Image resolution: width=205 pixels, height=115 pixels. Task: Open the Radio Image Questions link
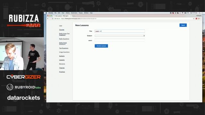(x=63, y=43)
